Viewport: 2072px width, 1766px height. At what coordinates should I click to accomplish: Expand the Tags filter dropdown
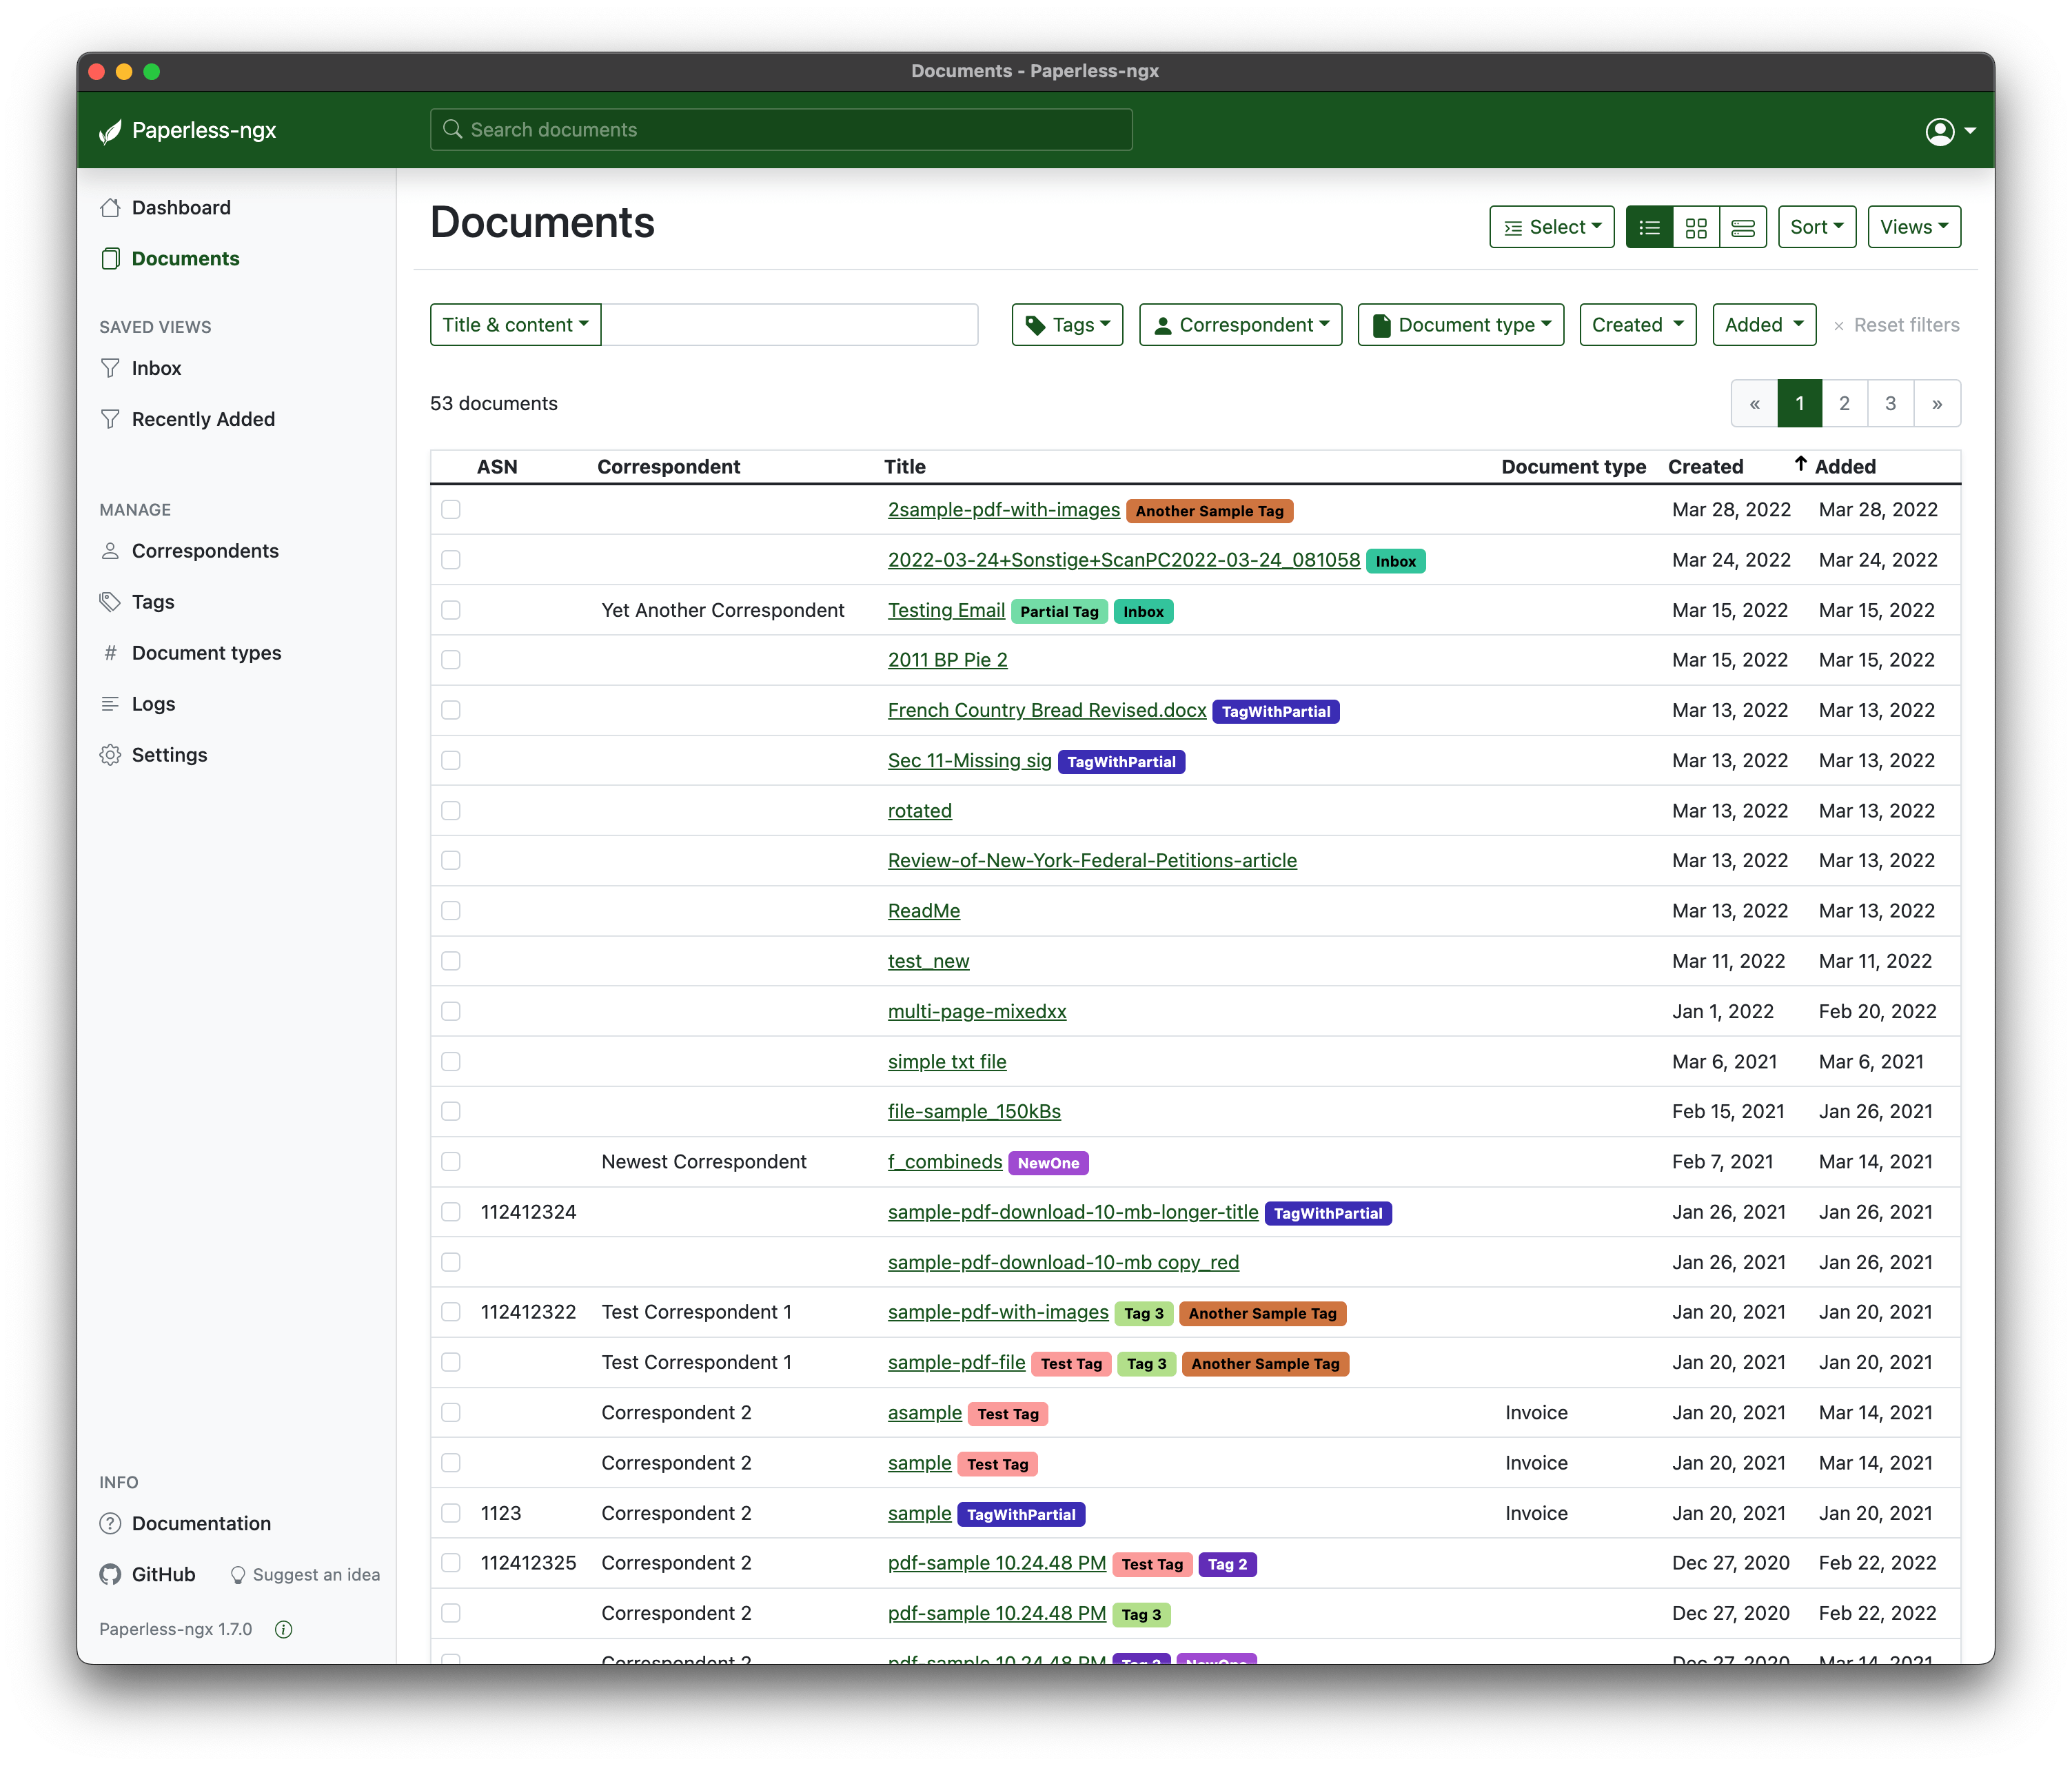coord(1067,325)
